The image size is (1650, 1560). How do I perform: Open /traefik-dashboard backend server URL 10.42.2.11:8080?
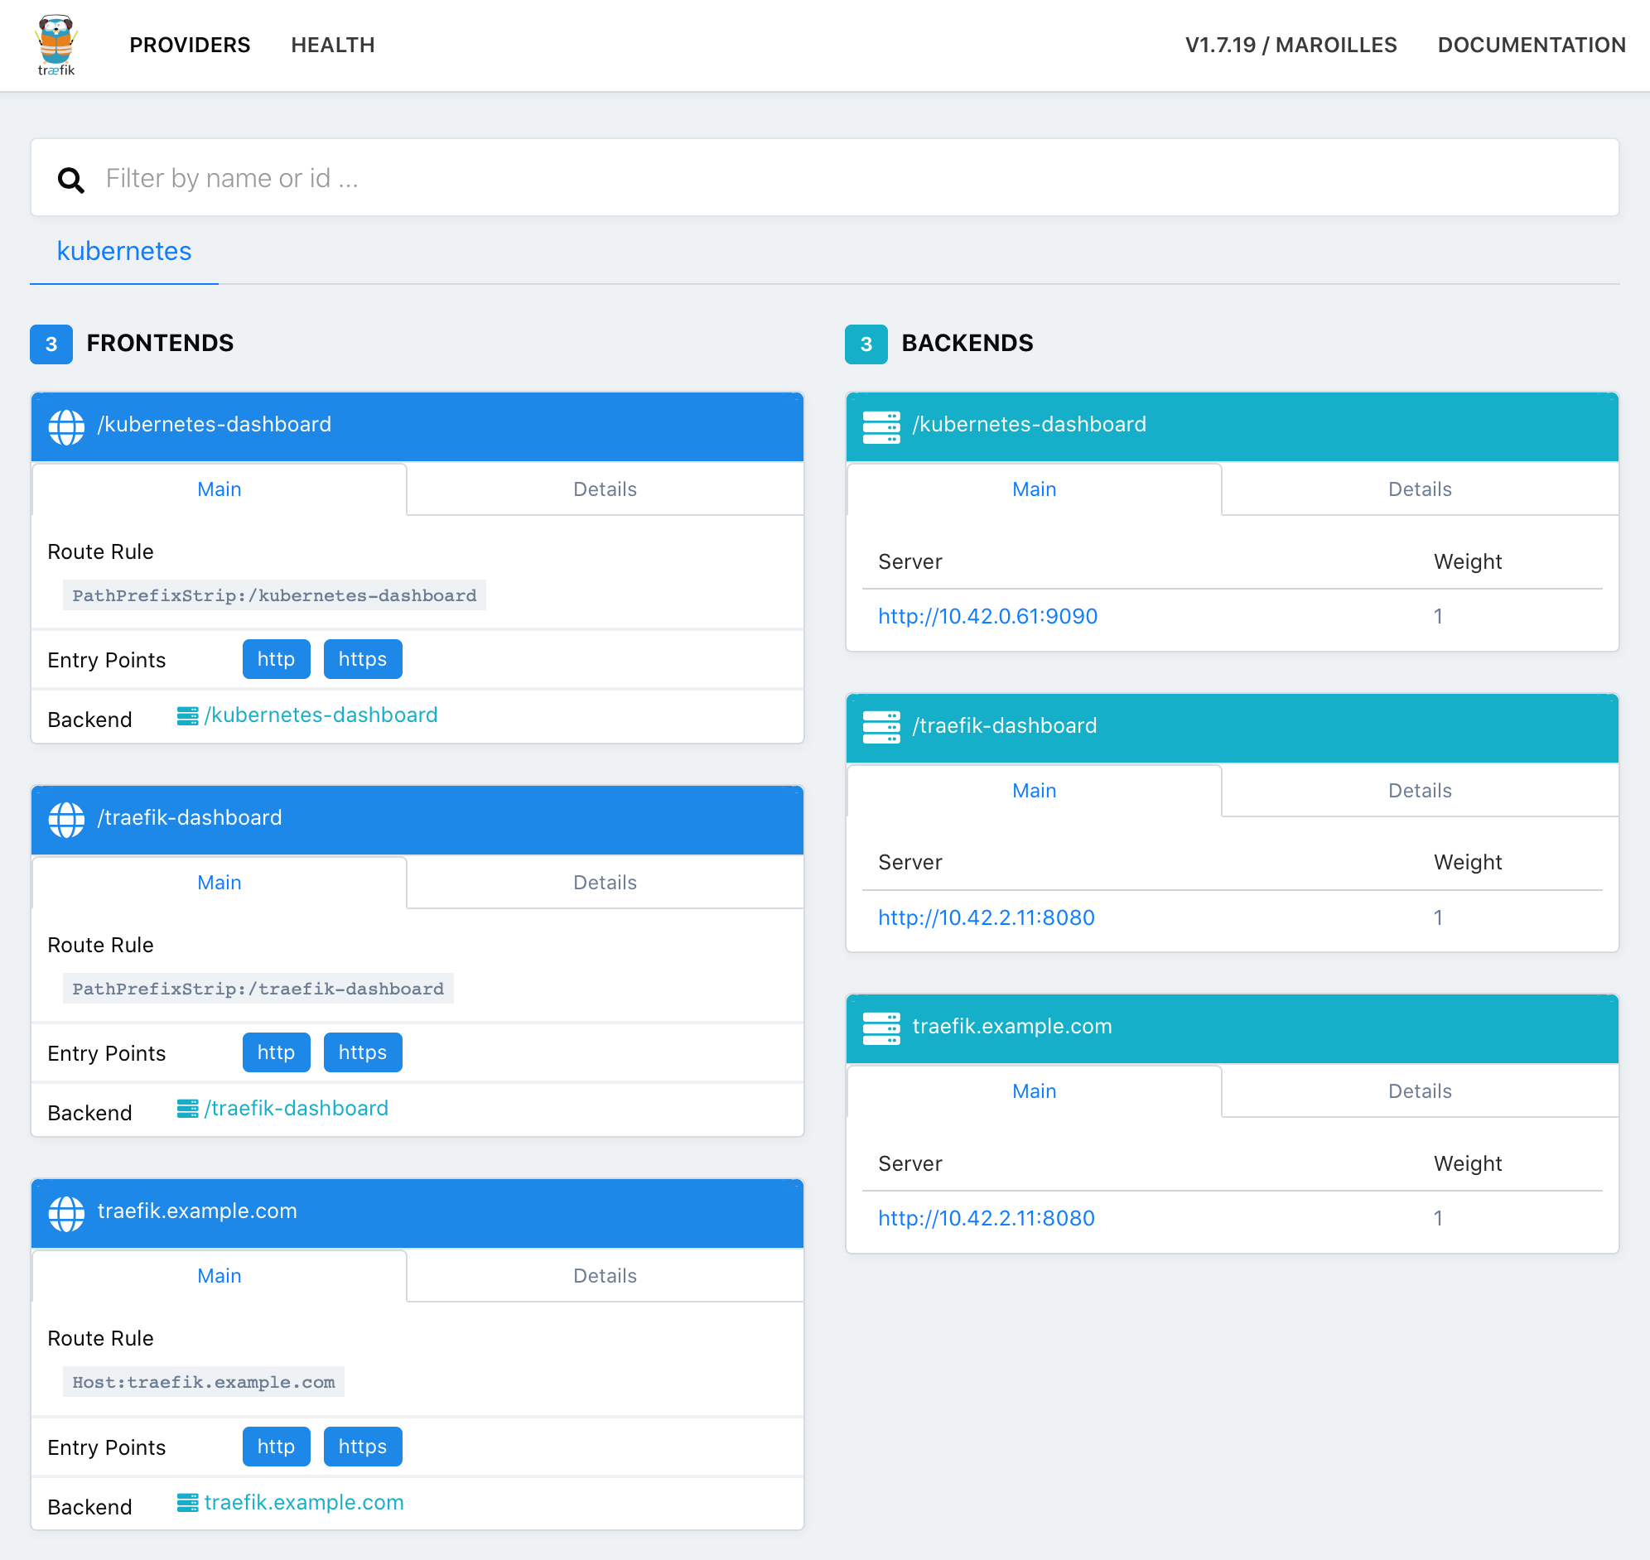pos(987,918)
